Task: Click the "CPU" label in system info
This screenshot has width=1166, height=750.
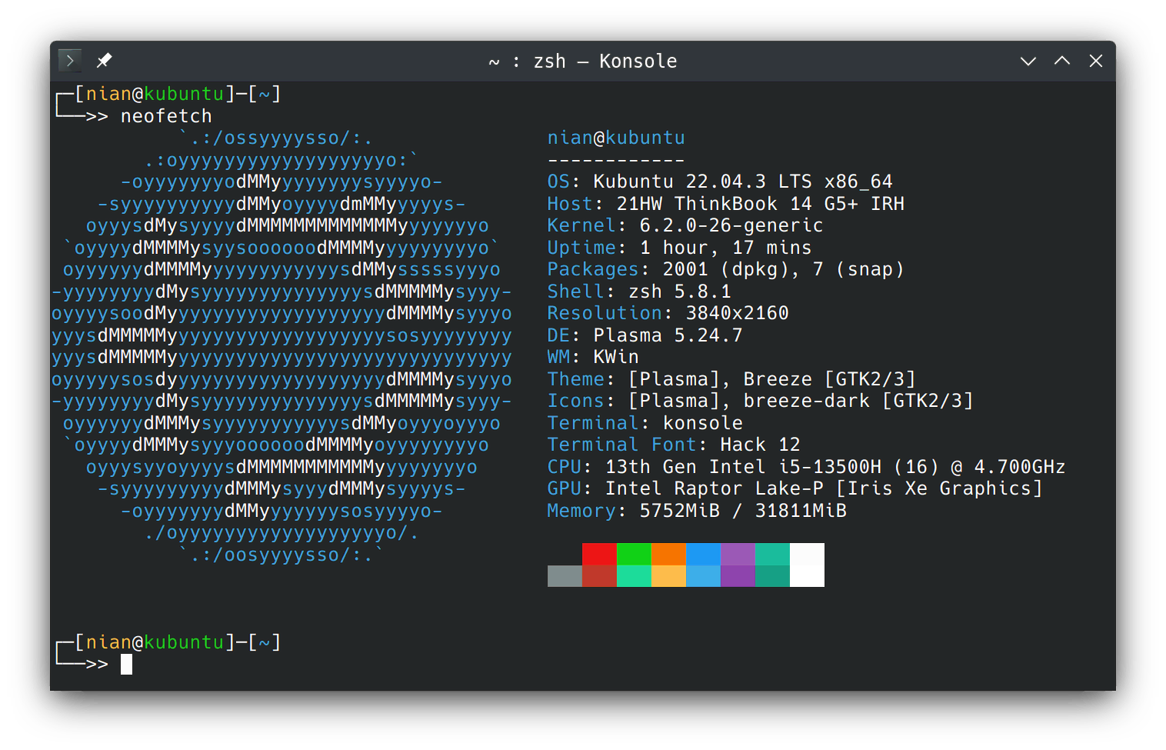Action: (564, 467)
